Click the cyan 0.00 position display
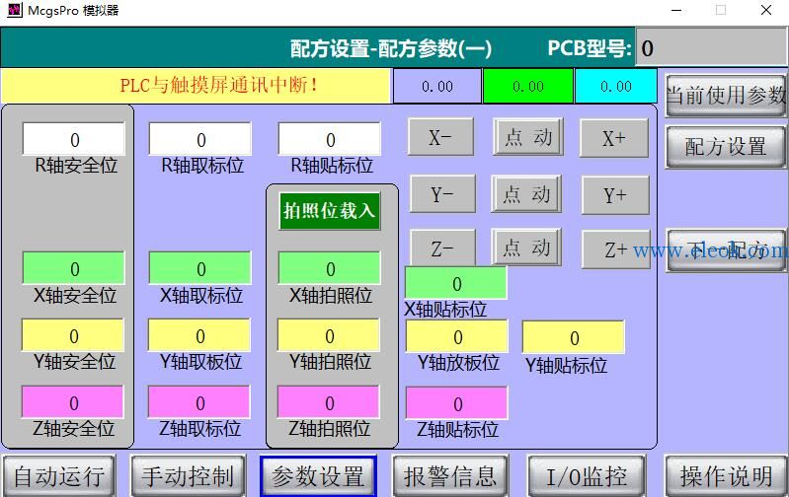The image size is (789, 497). click(x=616, y=87)
